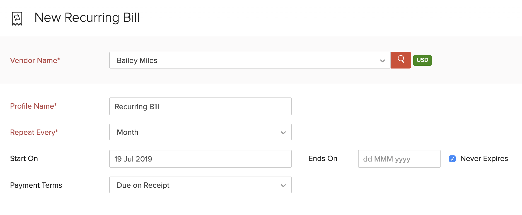Open the Payment Terms dropdown showing Due on Receipt
522x215 pixels.
pyautogui.click(x=200, y=185)
